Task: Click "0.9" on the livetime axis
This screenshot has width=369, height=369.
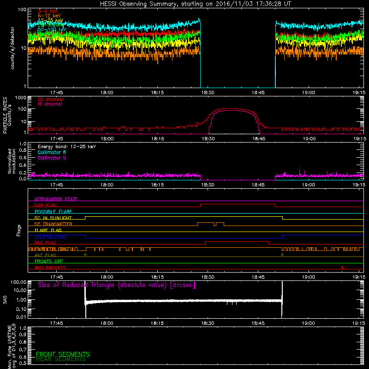Action: pyautogui.click(x=23, y=335)
